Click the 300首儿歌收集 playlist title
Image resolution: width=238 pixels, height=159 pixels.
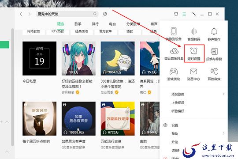tap(118, 84)
